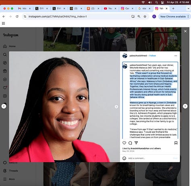Click the zoom magnifier icon in address bar

139,17
